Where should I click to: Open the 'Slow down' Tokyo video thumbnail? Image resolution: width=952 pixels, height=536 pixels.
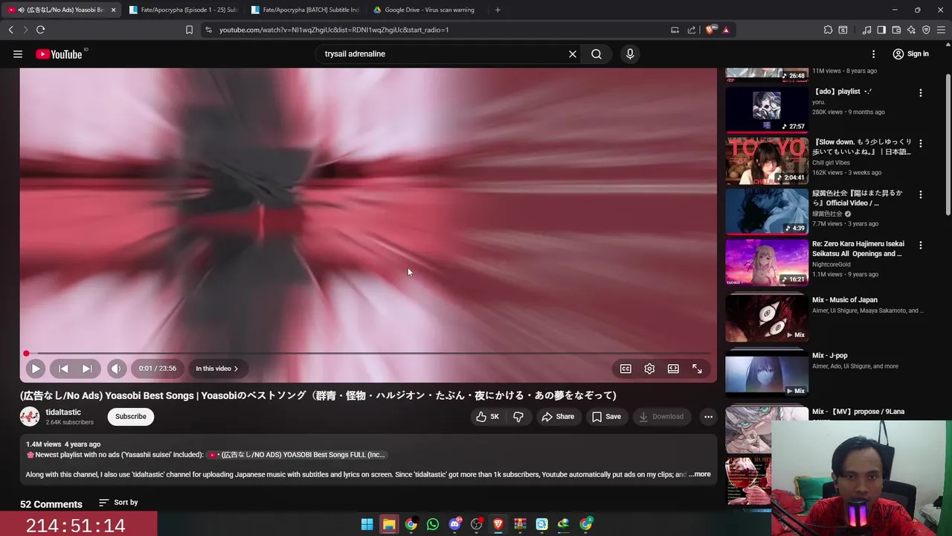pyautogui.click(x=767, y=160)
